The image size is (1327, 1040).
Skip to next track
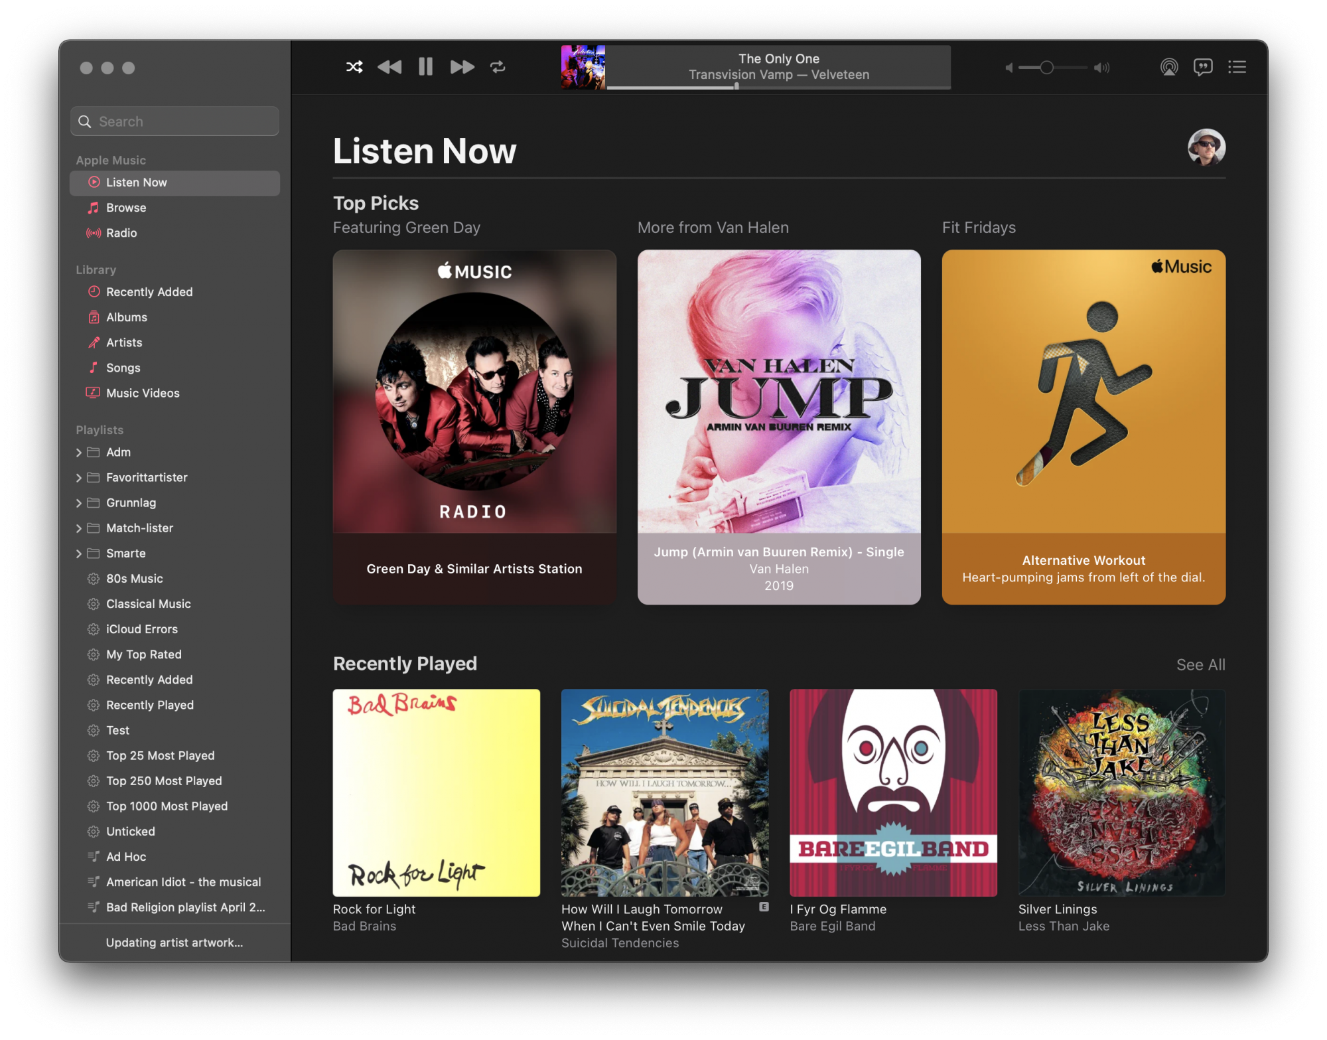pos(462,67)
